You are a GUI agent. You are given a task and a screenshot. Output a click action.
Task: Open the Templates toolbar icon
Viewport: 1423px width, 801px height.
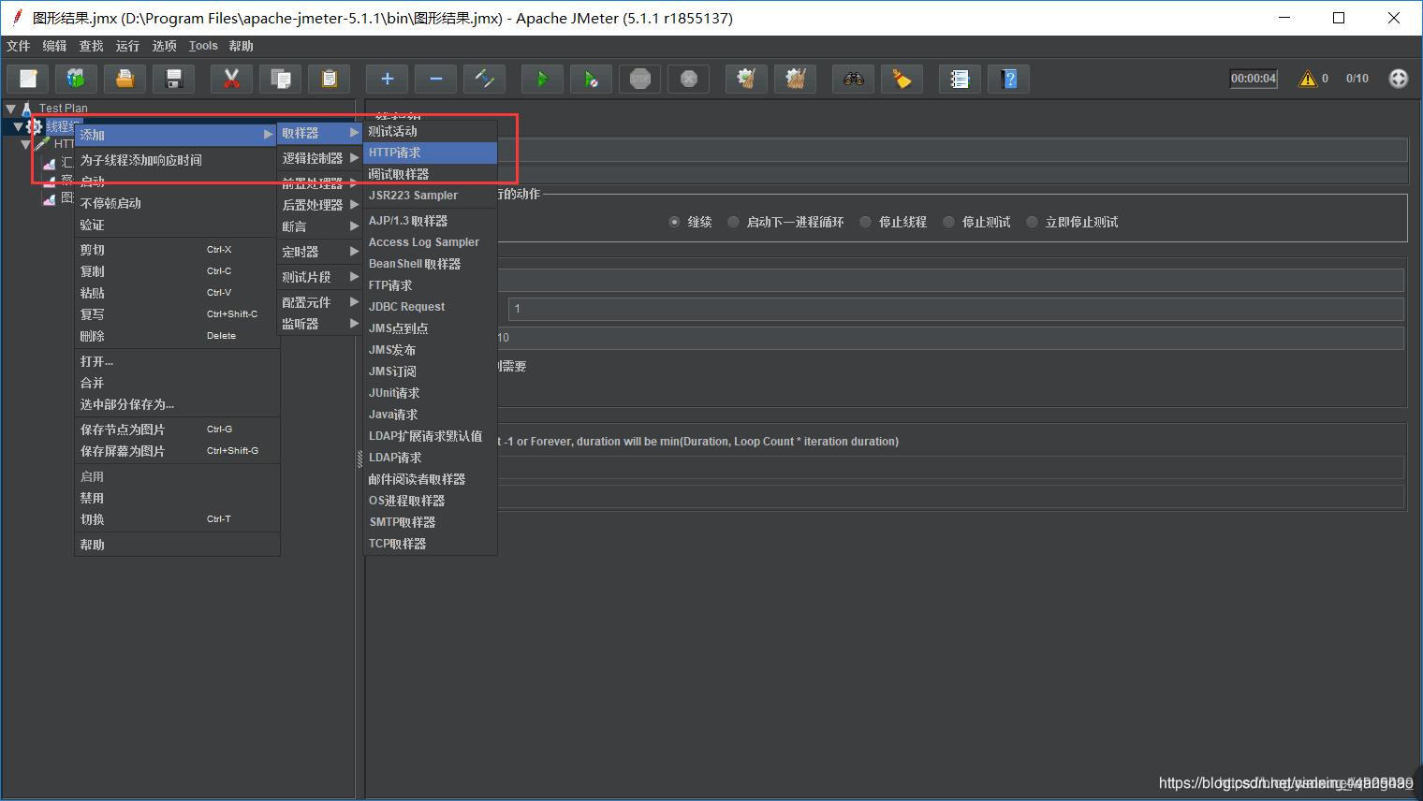(76, 79)
